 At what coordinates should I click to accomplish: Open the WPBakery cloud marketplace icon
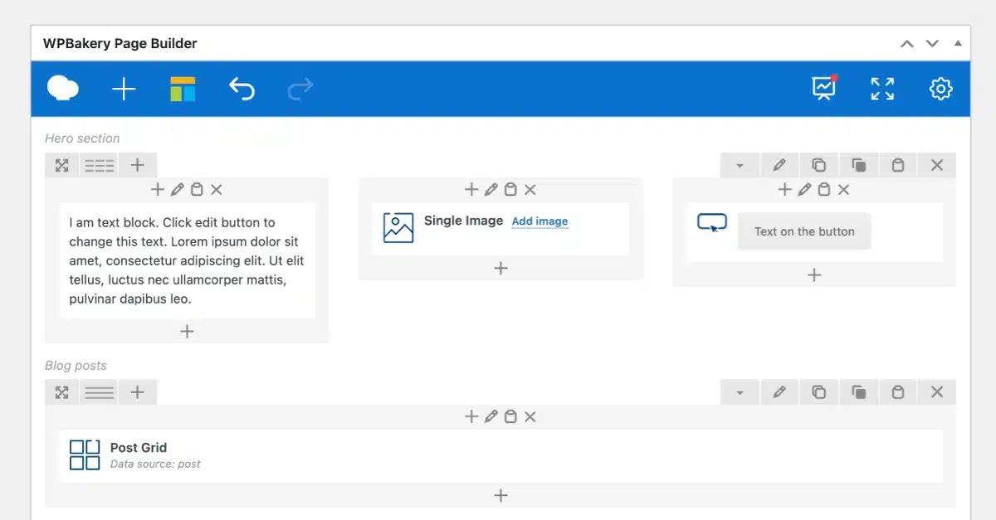pos(63,89)
